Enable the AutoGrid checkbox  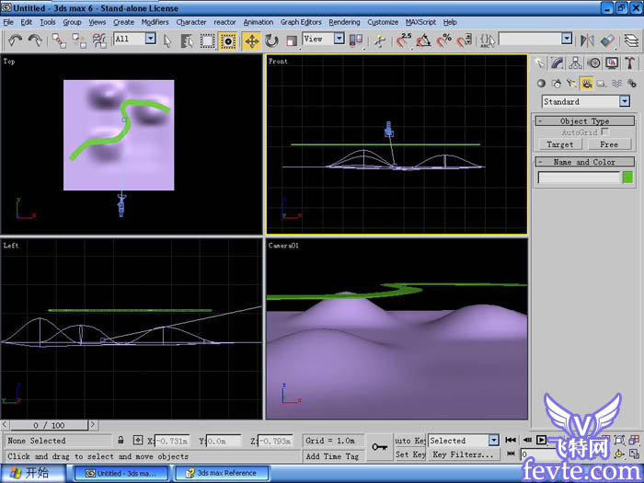click(604, 132)
